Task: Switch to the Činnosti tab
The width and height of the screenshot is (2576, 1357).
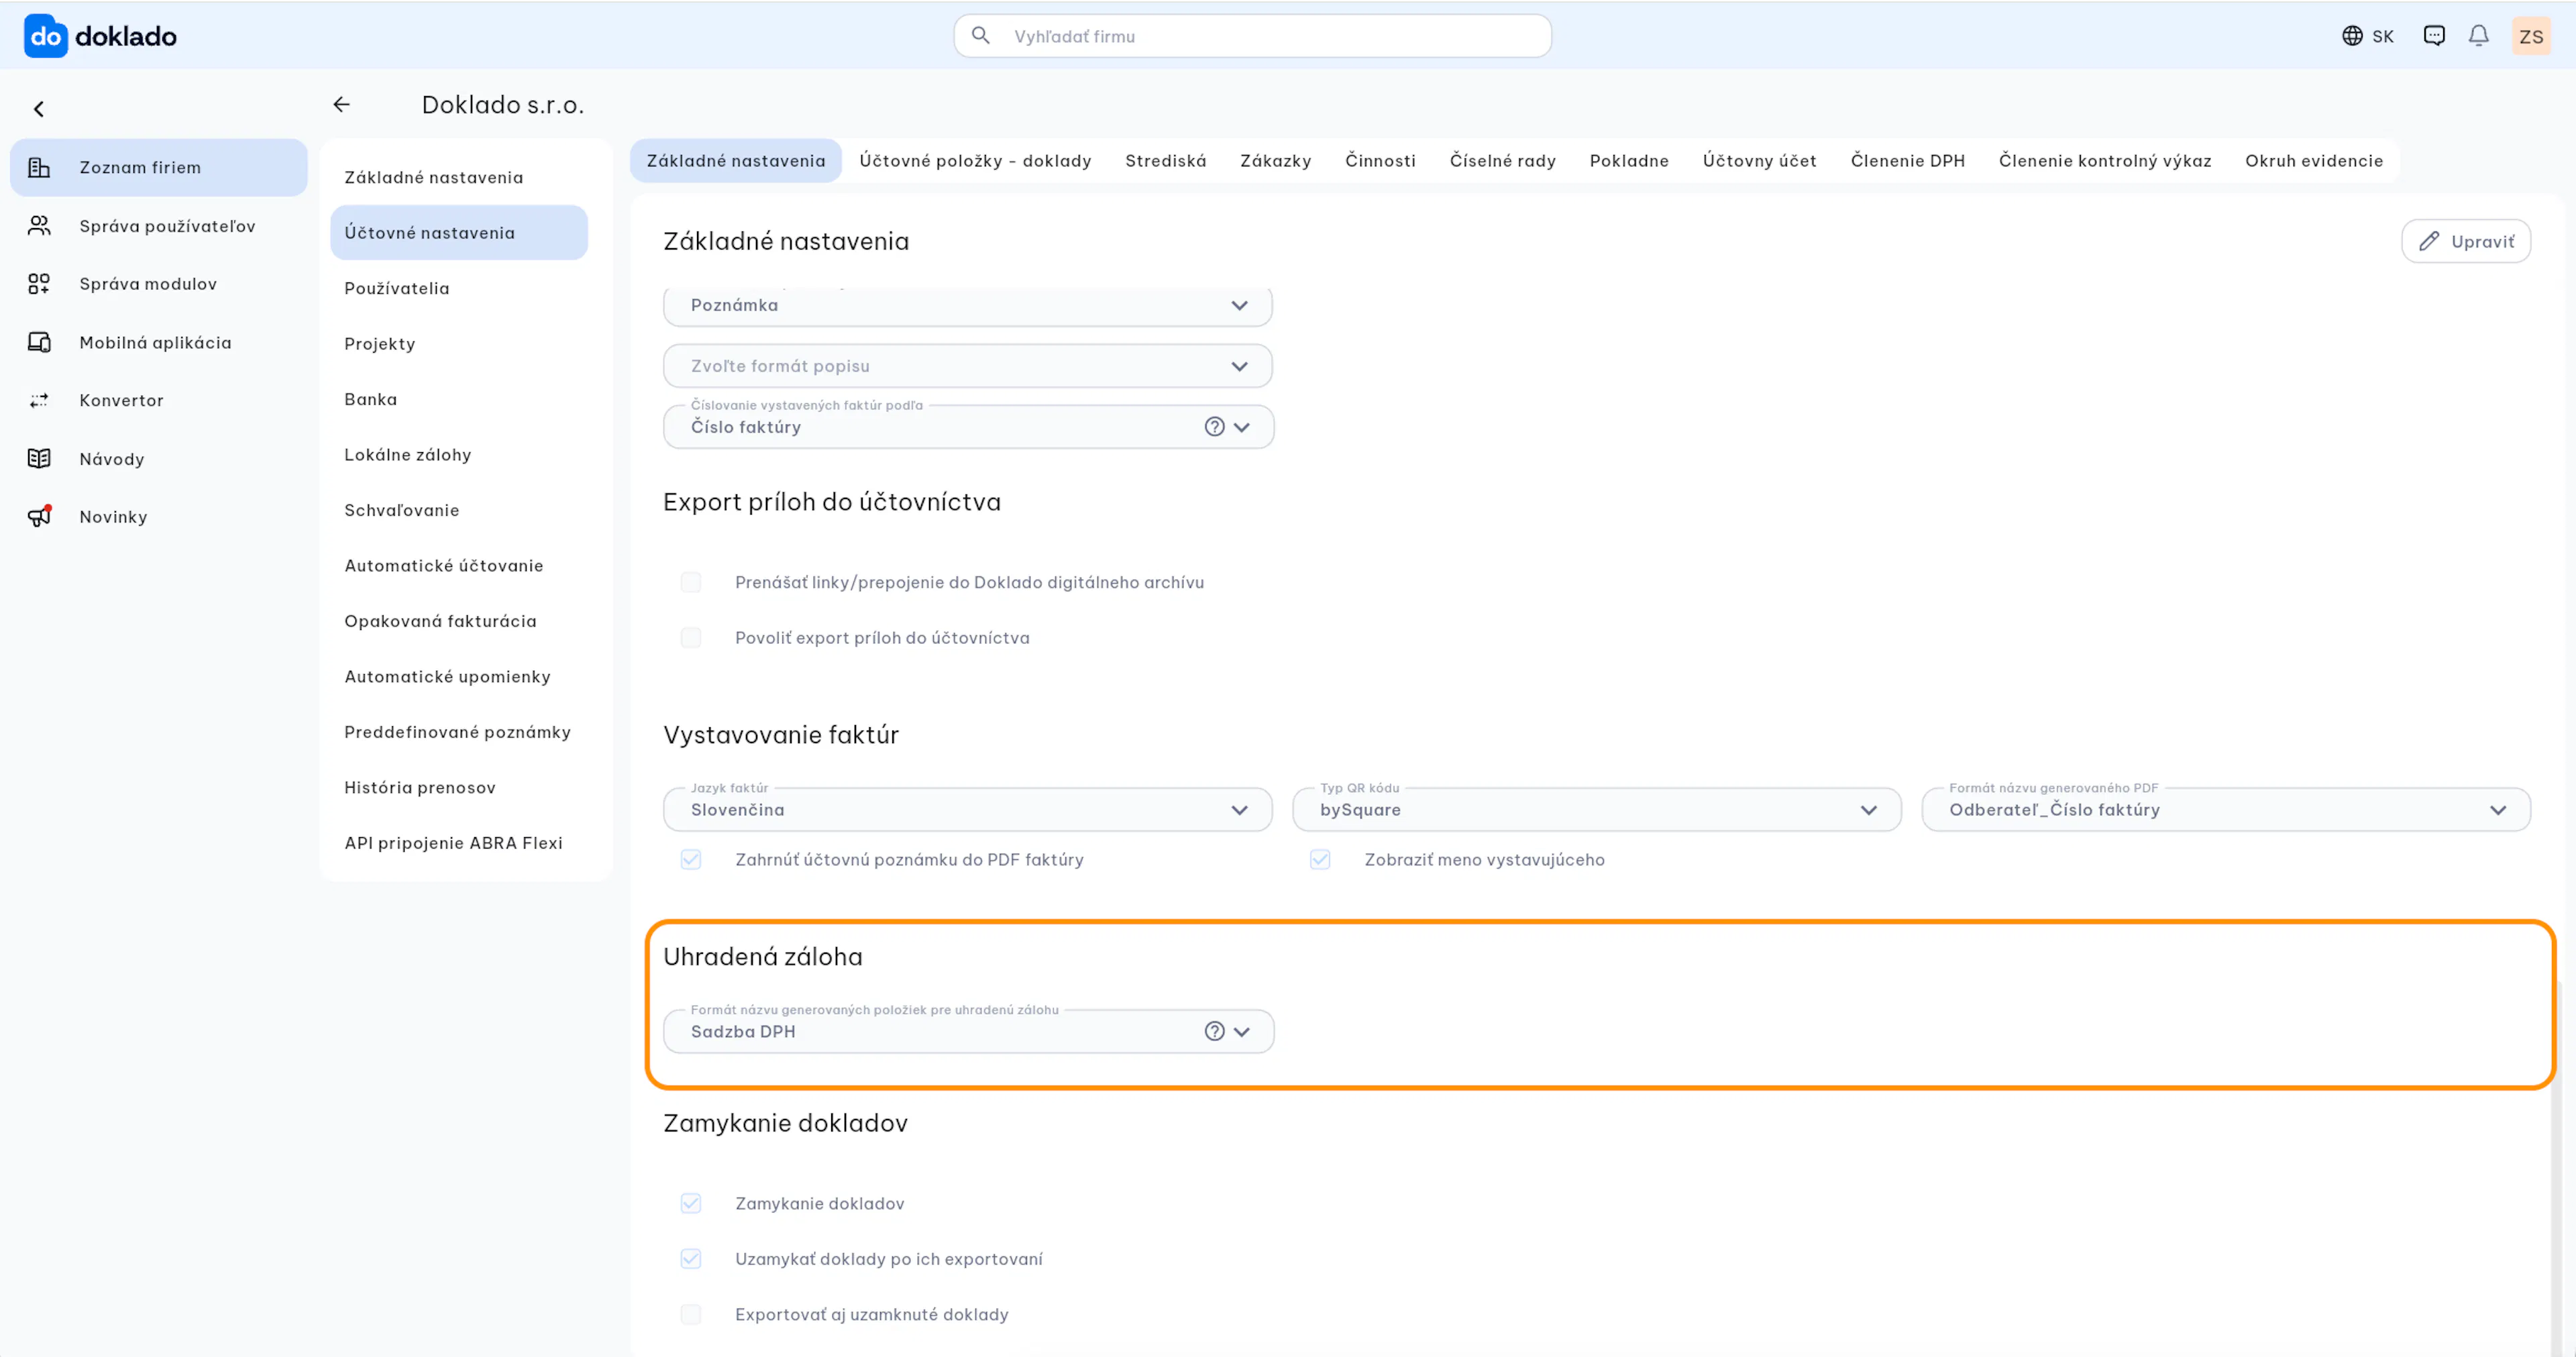Action: [1380, 161]
